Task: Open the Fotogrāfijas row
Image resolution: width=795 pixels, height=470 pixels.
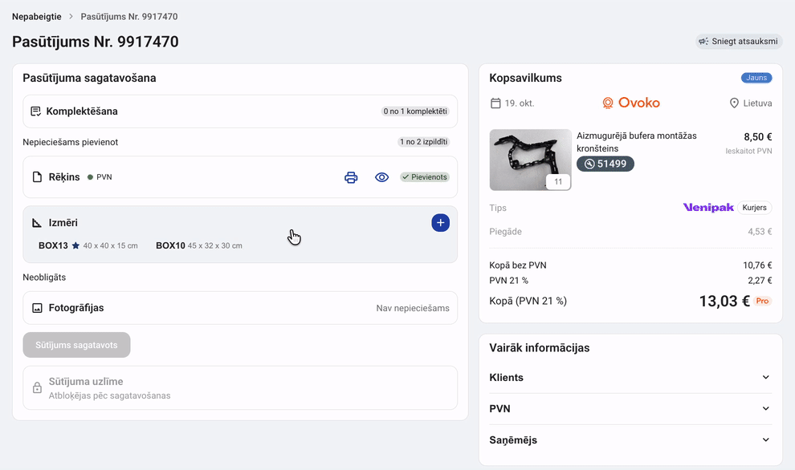Action: tap(240, 308)
